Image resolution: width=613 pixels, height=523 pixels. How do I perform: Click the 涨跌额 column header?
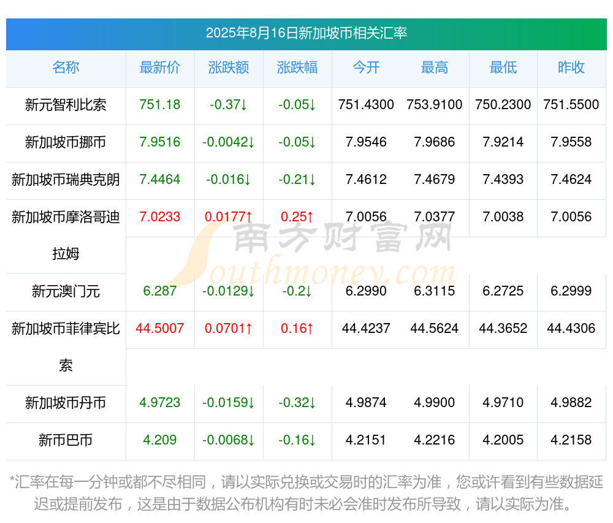click(229, 67)
